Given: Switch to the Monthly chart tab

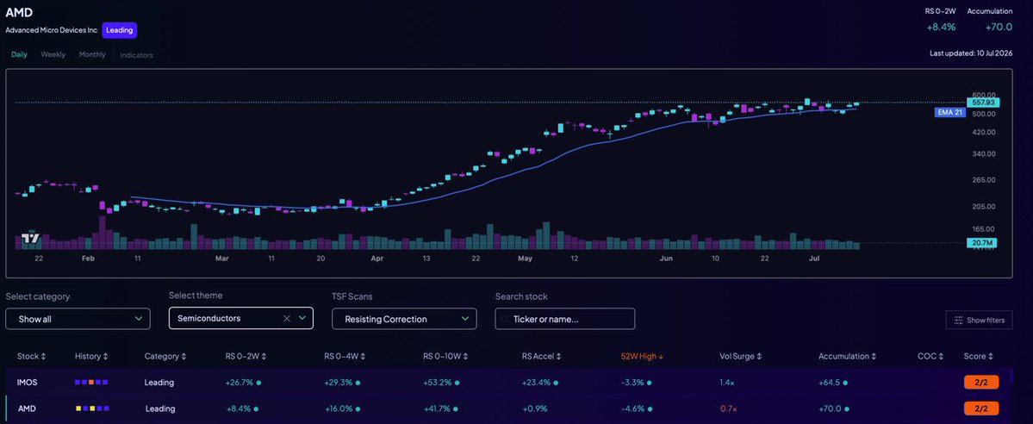Looking at the screenshot, I should point(92,55).
